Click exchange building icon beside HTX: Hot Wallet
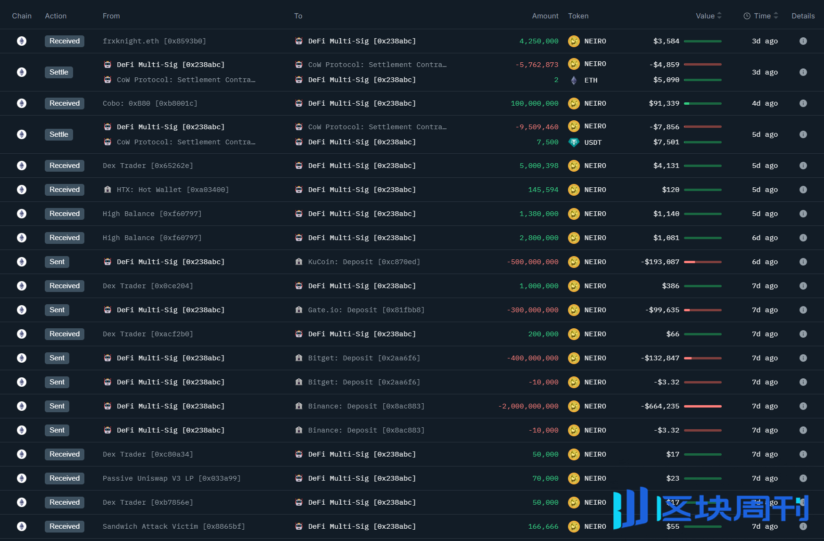 point(107,190)
